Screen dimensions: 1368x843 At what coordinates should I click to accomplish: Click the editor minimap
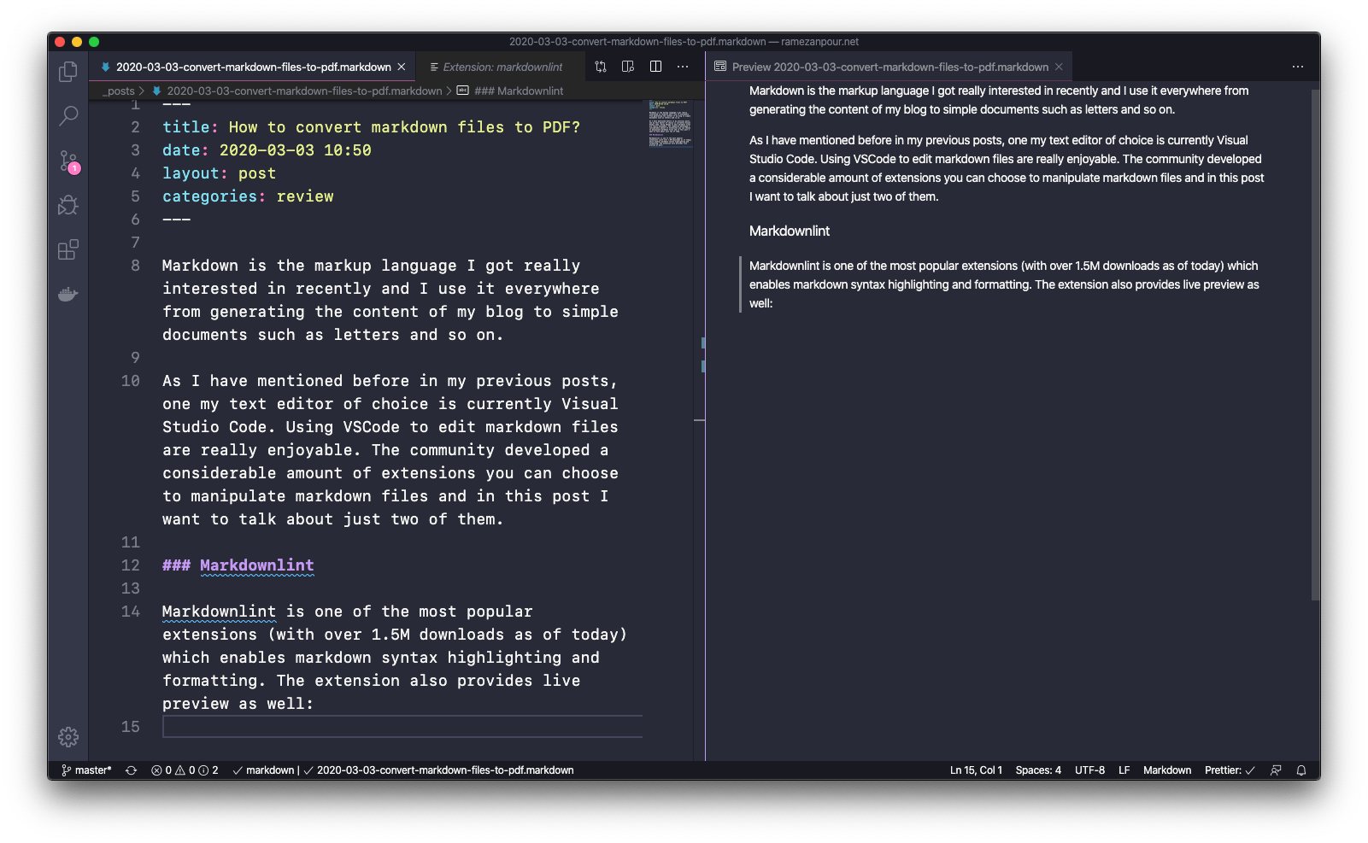670,125
